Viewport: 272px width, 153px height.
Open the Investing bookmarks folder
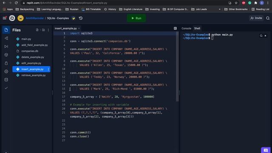[153, 9]
